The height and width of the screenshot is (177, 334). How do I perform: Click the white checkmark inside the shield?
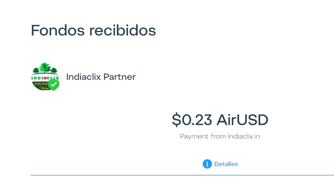54,84
